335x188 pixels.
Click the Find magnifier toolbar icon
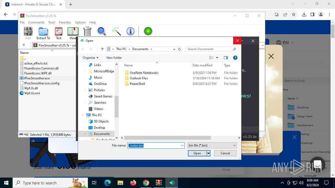coord(102,31)
